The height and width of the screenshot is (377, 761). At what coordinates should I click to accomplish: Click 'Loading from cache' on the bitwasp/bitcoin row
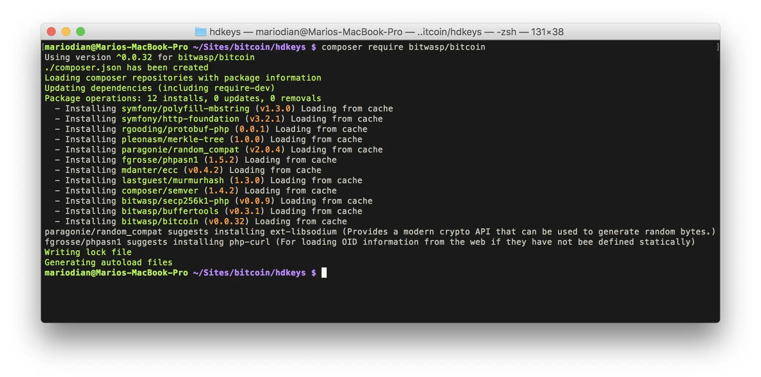[x=301, y=221]
